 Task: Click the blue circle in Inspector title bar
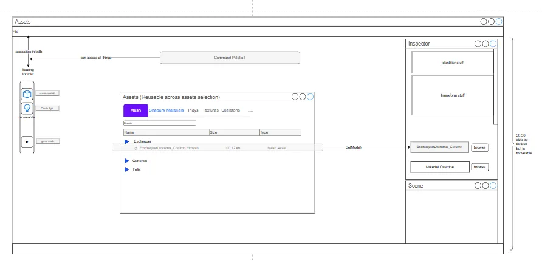tap(493, 44)
